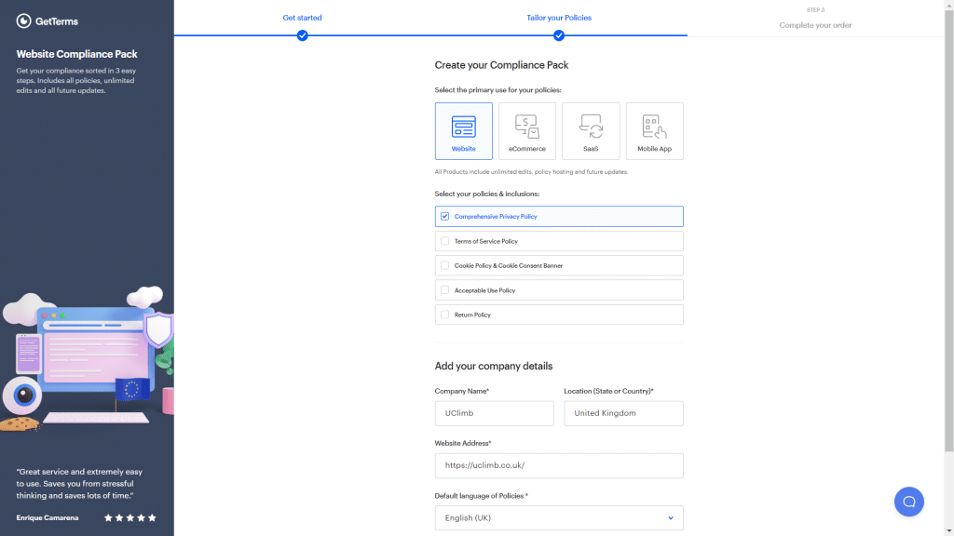
Task: Go to the Get started step
Action: tap(302, 18)
